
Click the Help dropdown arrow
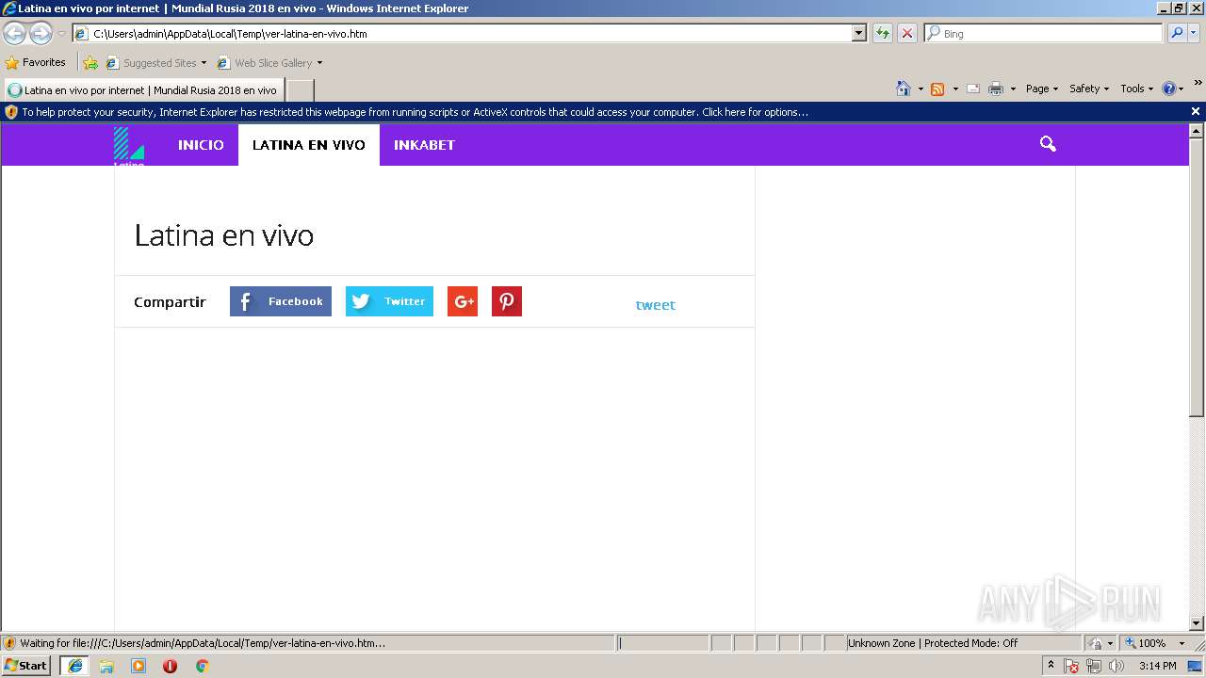pos(1181,89)
